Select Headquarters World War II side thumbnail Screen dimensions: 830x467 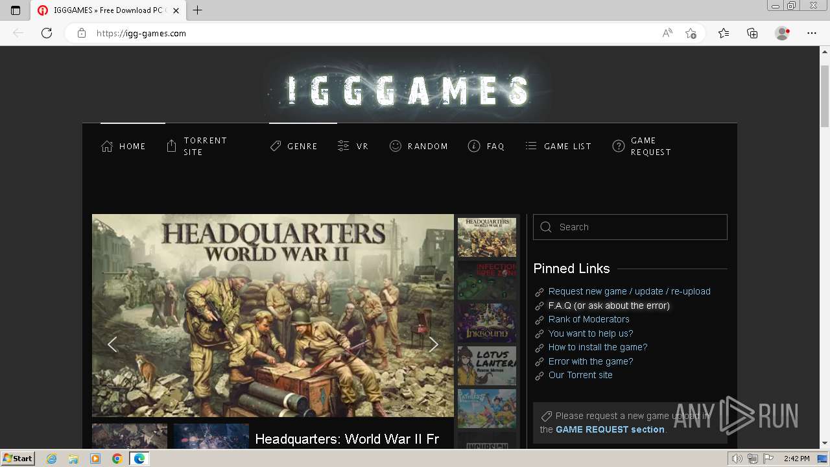coord(487,237)
